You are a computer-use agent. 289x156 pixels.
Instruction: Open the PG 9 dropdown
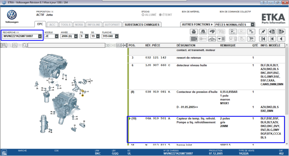(87, 36)
